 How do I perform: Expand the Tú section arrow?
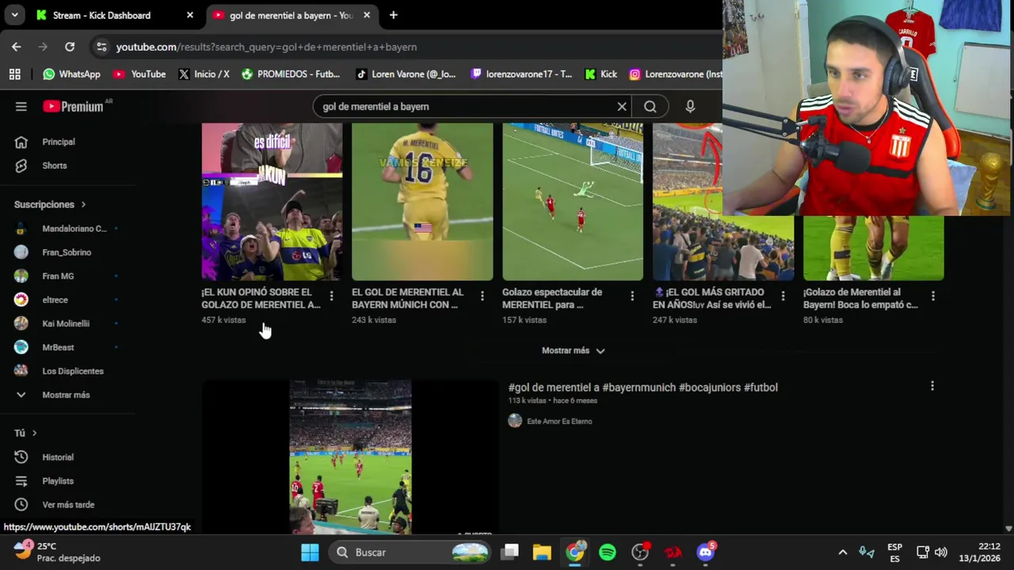coord(34,433)
